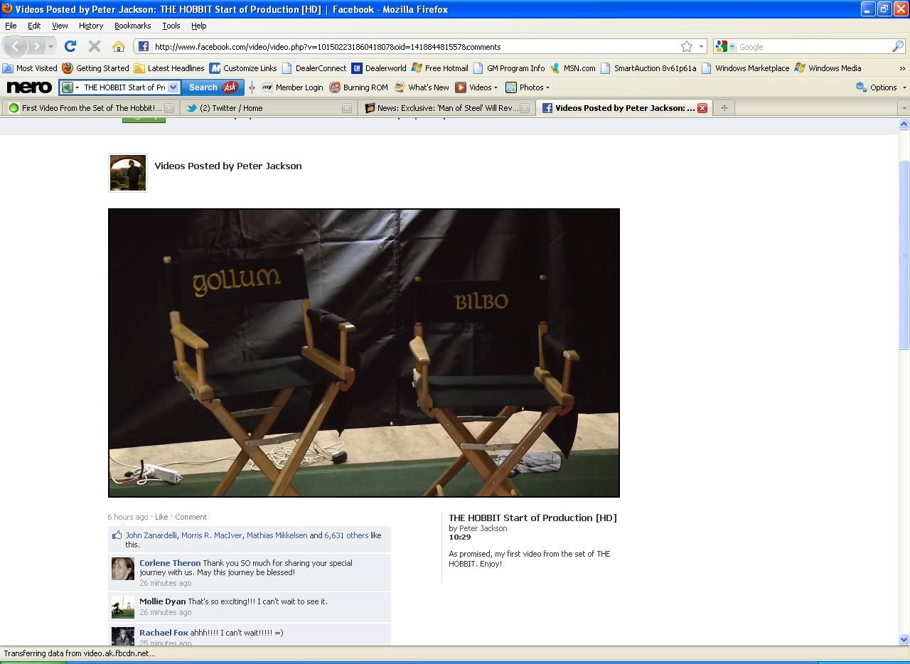Click the Home icon in navigation bar
The width and height of the screenshot is (910, 664).
pyautogui.click(x=119, y=46)
